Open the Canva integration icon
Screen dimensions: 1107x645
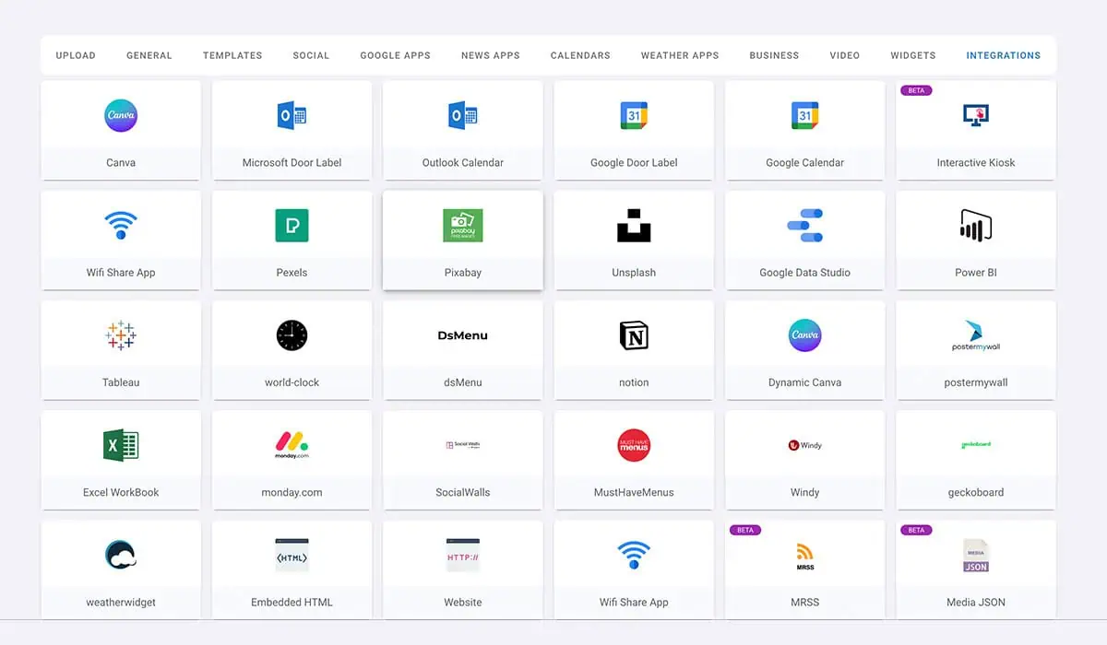121,115
